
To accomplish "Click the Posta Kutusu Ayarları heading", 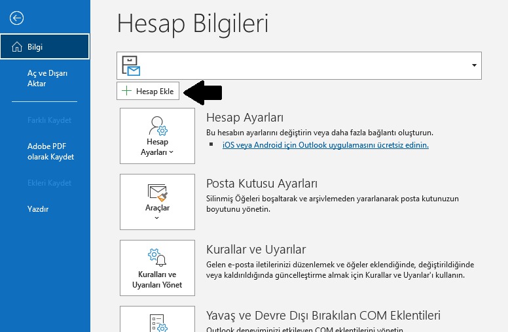I will 262,184.
